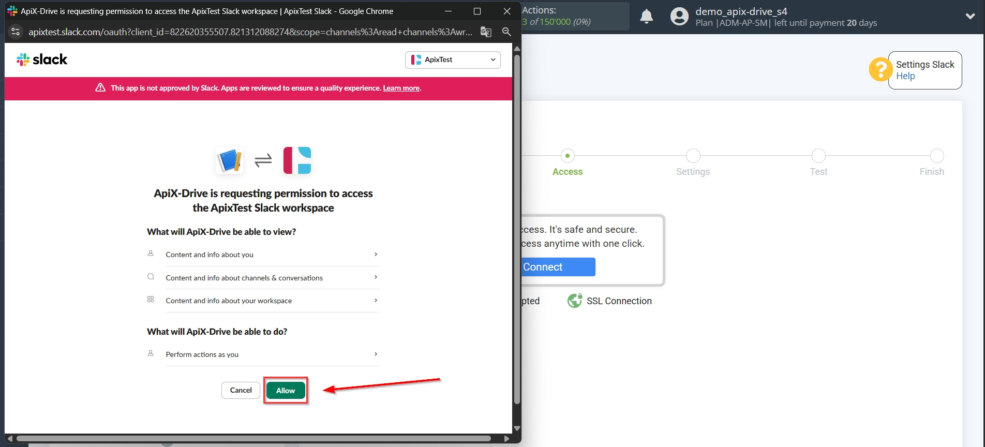Open the Help link under Settings Slack
The image size is (985, 447).
coord(905,76)
